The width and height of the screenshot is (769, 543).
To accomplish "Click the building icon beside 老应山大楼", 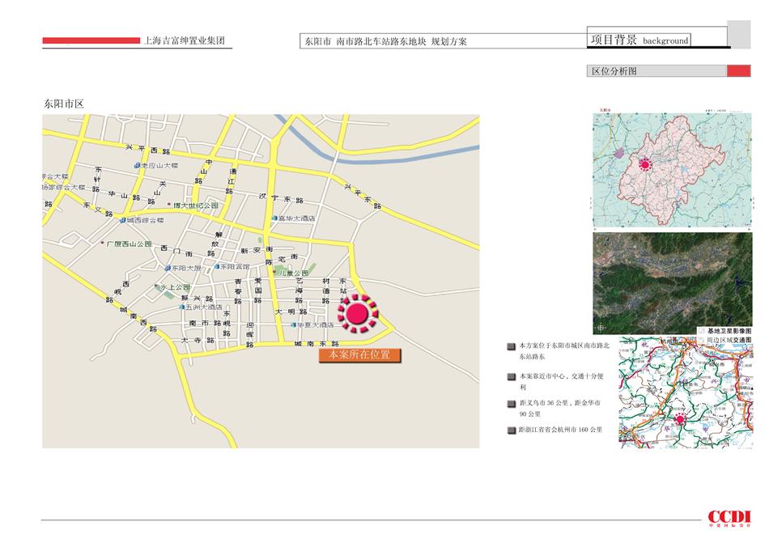I will click(138, 166).
